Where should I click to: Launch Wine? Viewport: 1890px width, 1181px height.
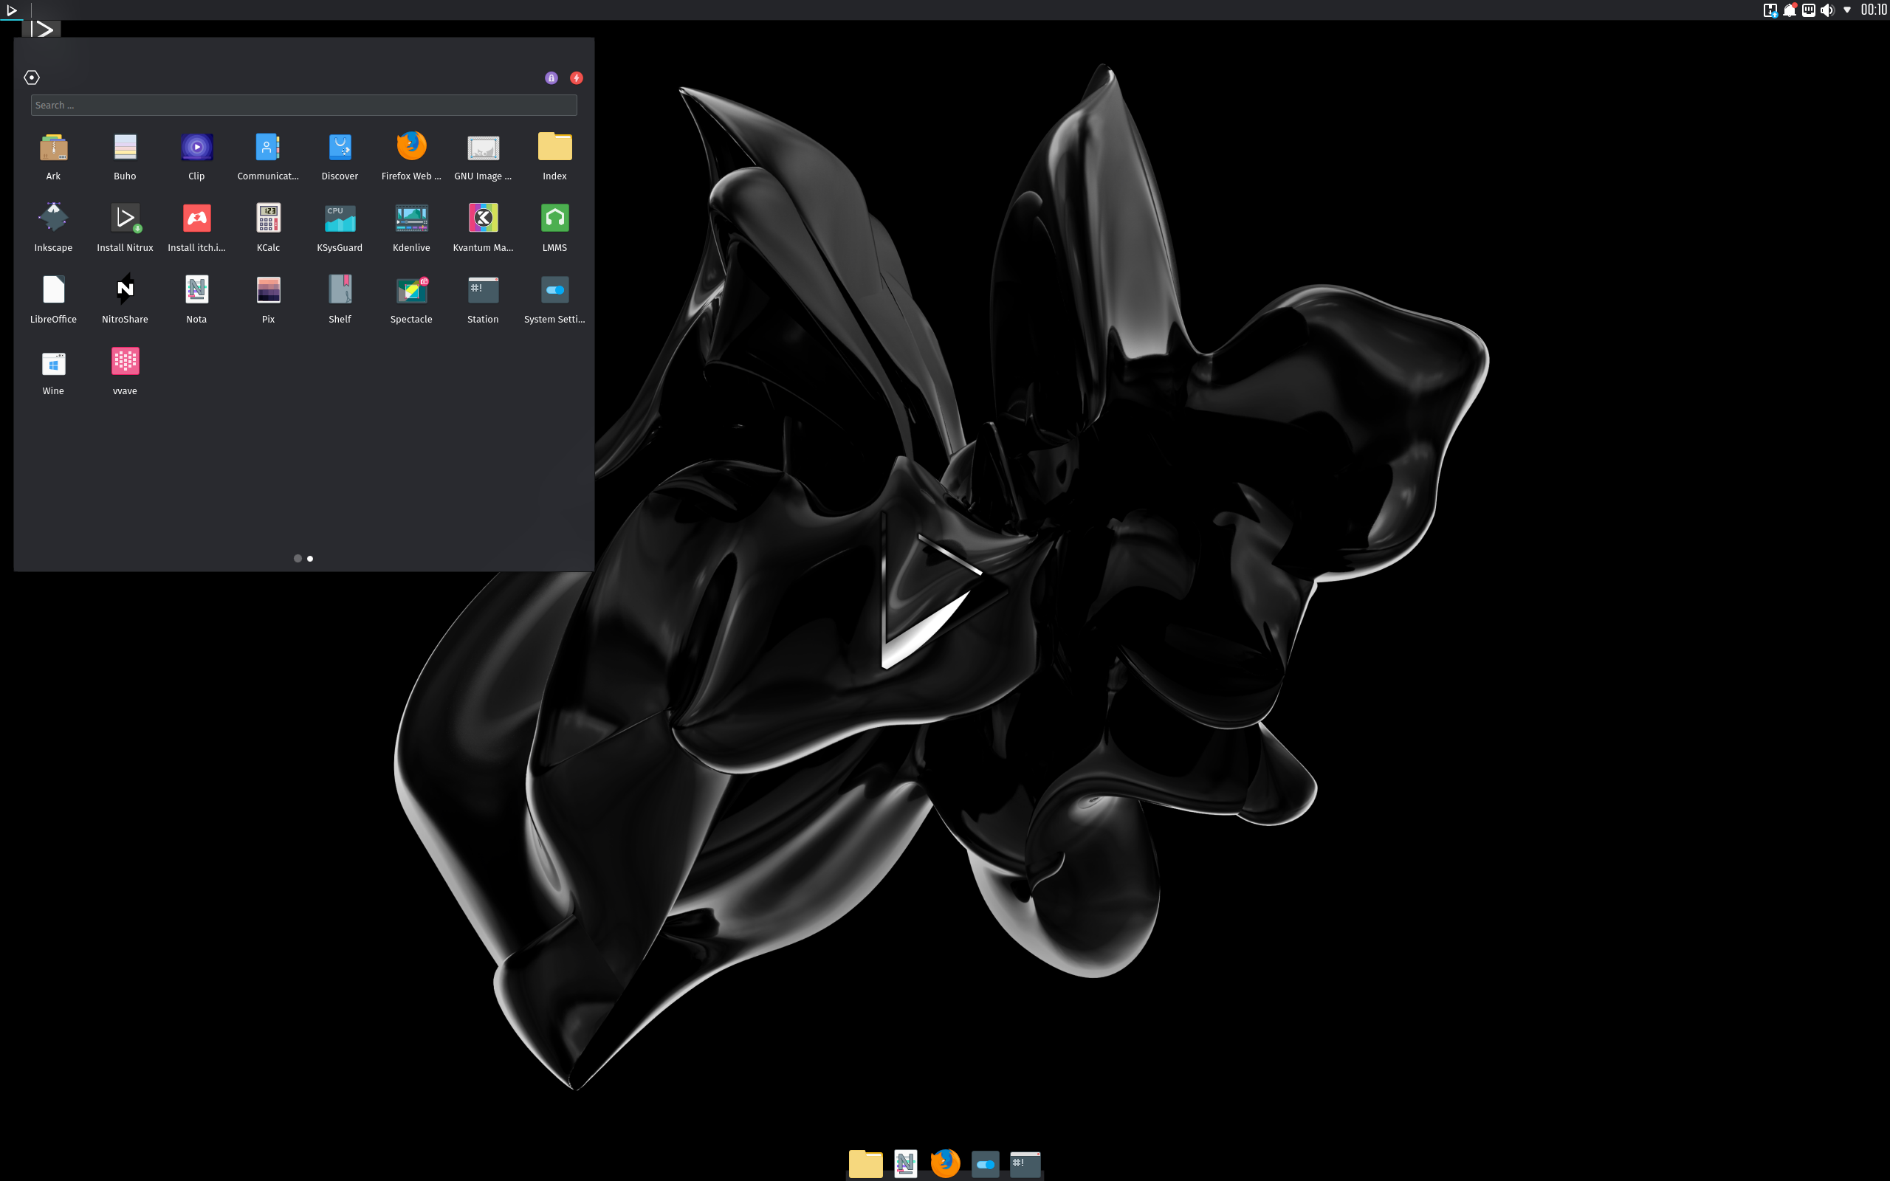click(x=53, y=371)
